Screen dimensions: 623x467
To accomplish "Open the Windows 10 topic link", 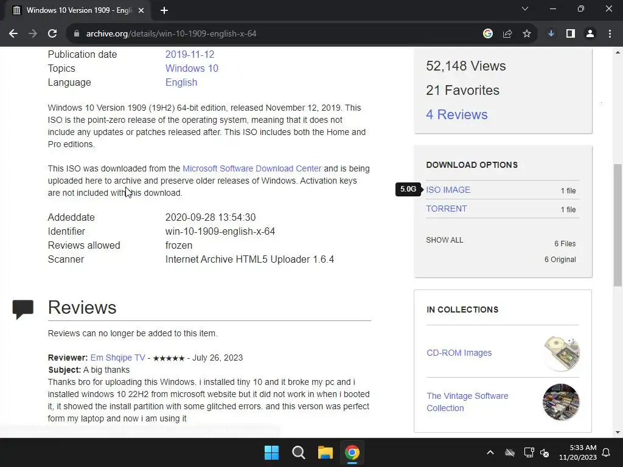I will tap(192, 68).
